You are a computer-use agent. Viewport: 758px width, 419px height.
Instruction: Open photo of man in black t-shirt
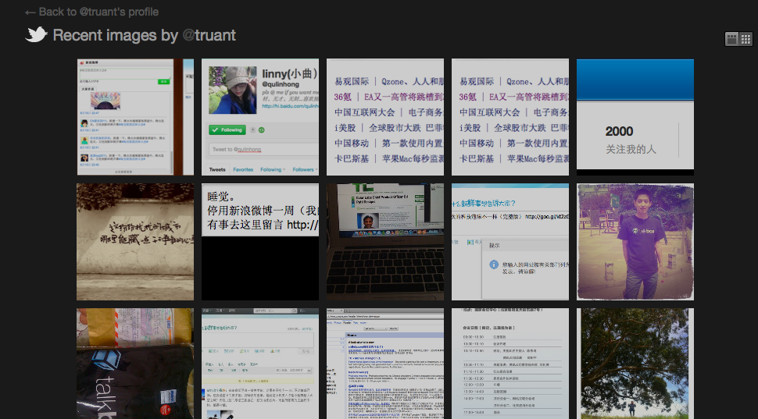pos(635,242)
